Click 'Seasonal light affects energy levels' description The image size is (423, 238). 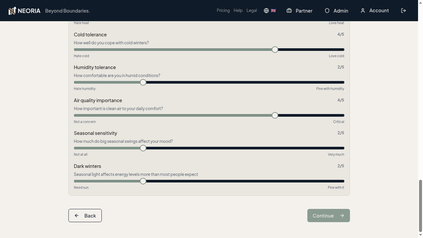pos(136,175)
